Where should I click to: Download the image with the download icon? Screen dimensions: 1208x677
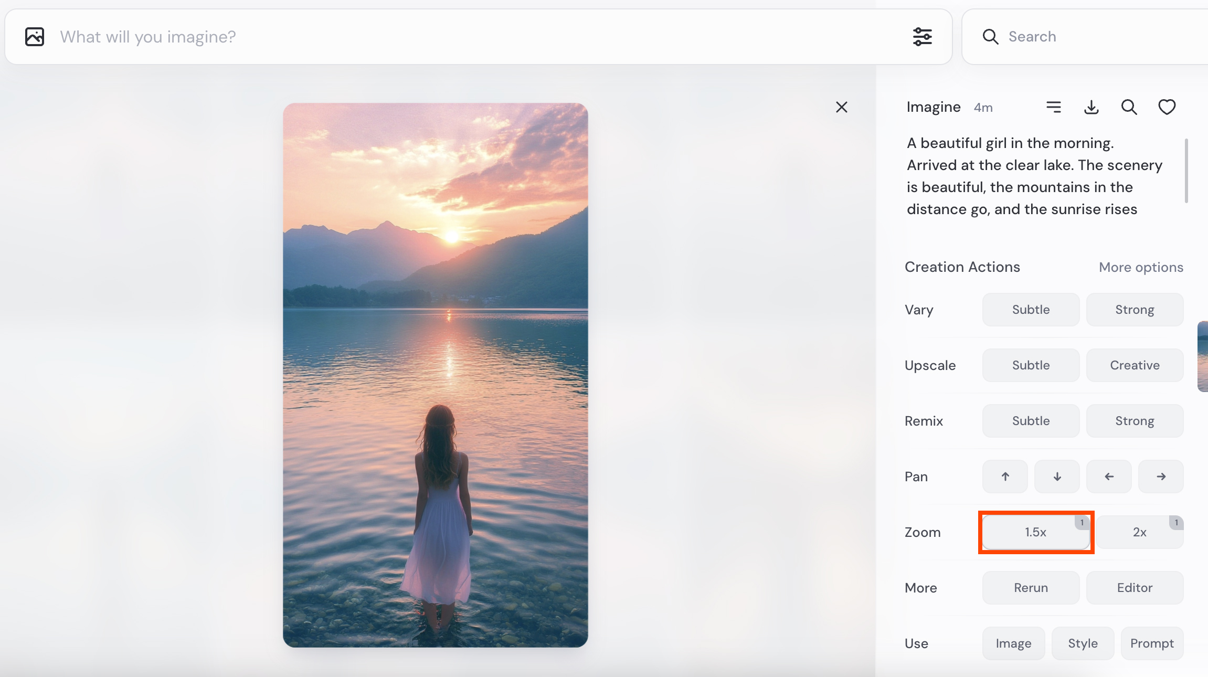click(x=1092, y=107)
